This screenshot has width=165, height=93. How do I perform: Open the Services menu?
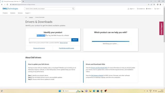click(x=20, y=13)
